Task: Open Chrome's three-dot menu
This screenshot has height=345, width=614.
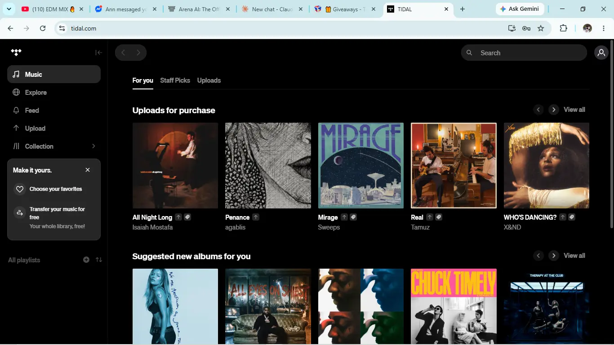Action: click(604, 28)
